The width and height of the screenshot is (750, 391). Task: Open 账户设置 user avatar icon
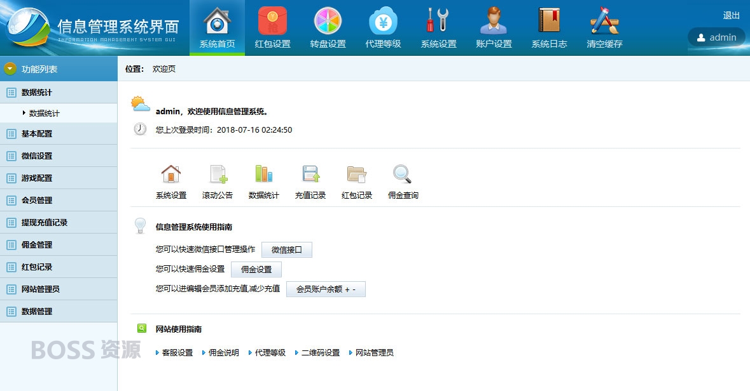[494, 21]
